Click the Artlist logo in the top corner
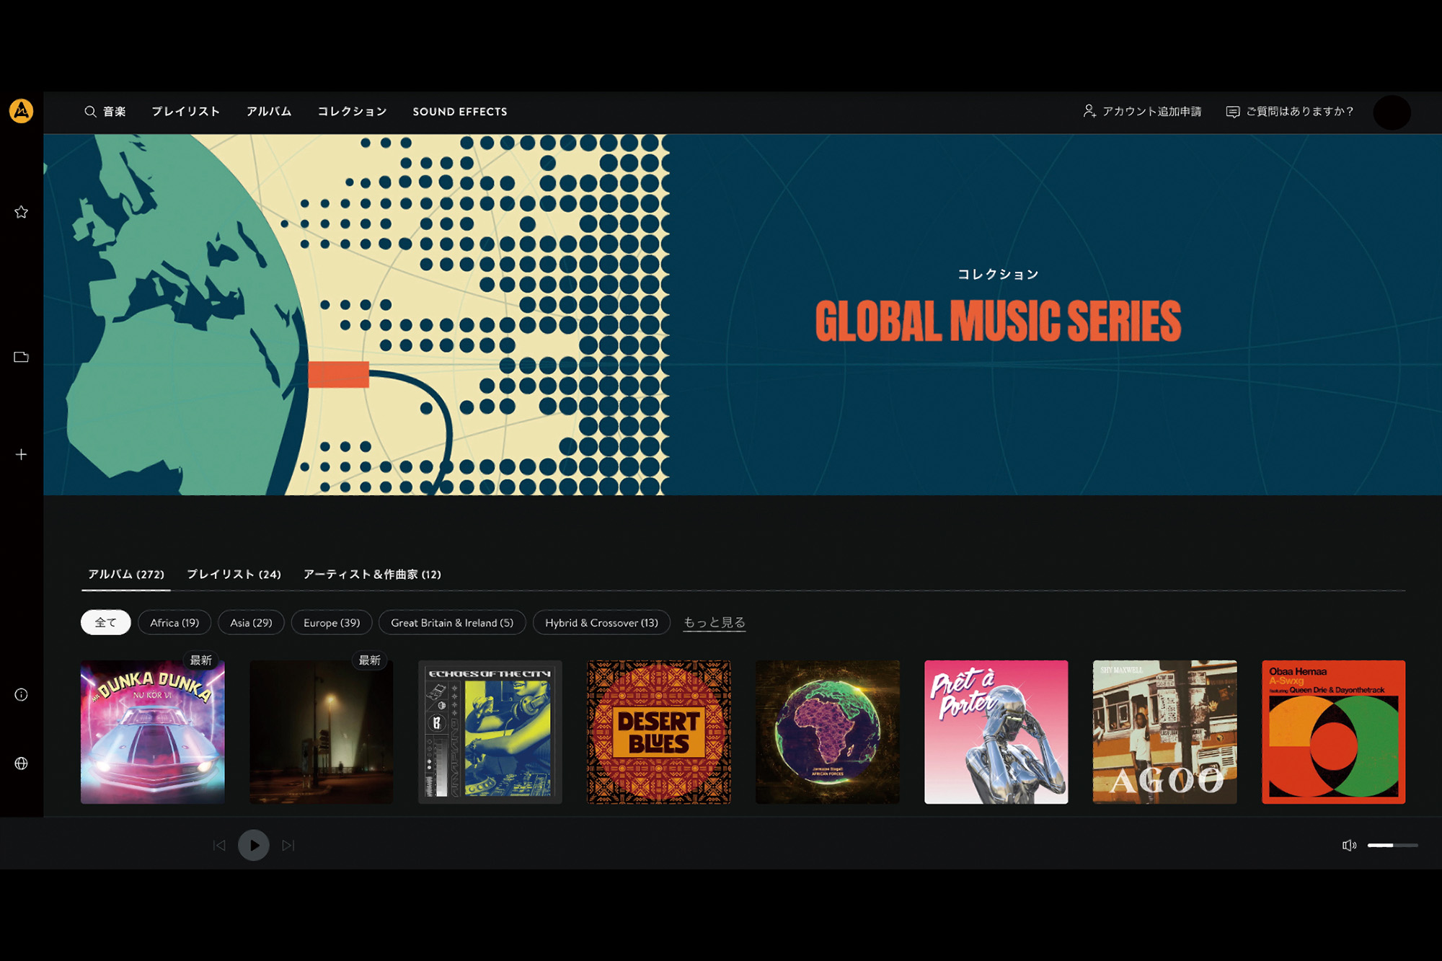1442x961 pixels. click(x=21, y=112)
